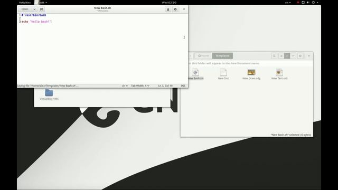Open the Activities overview
The width and height of the screenshot is (338, 190).
coord(25,3)
